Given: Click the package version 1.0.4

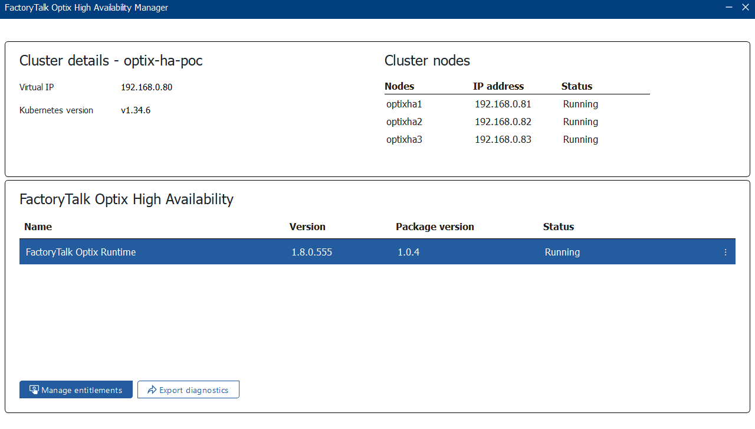Looking at the screenshot, I should pyautogui.click(x=408, y=252).
